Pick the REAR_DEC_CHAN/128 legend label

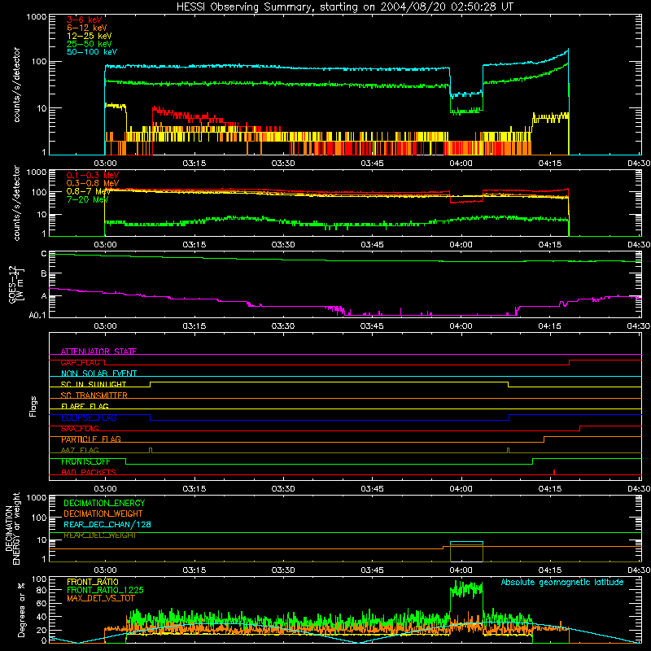pyautogui.click(x=107, y=524)
